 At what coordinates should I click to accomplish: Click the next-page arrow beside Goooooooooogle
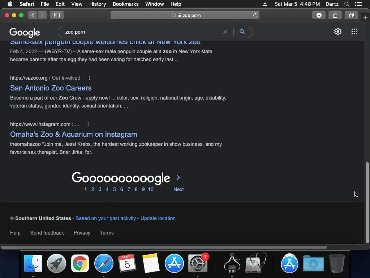(178, 177)
